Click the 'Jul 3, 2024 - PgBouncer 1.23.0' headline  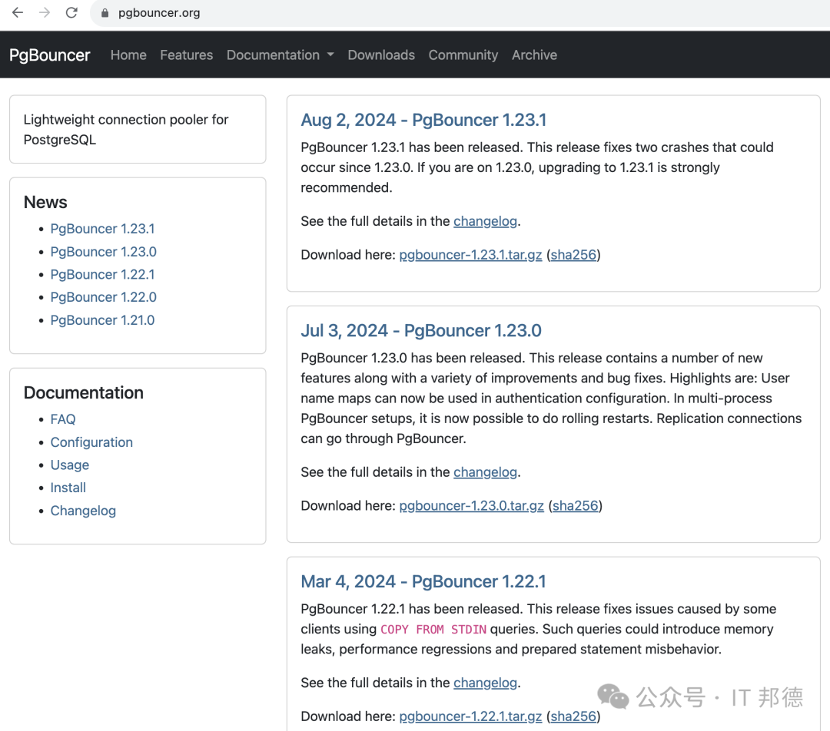pos(421,331)
